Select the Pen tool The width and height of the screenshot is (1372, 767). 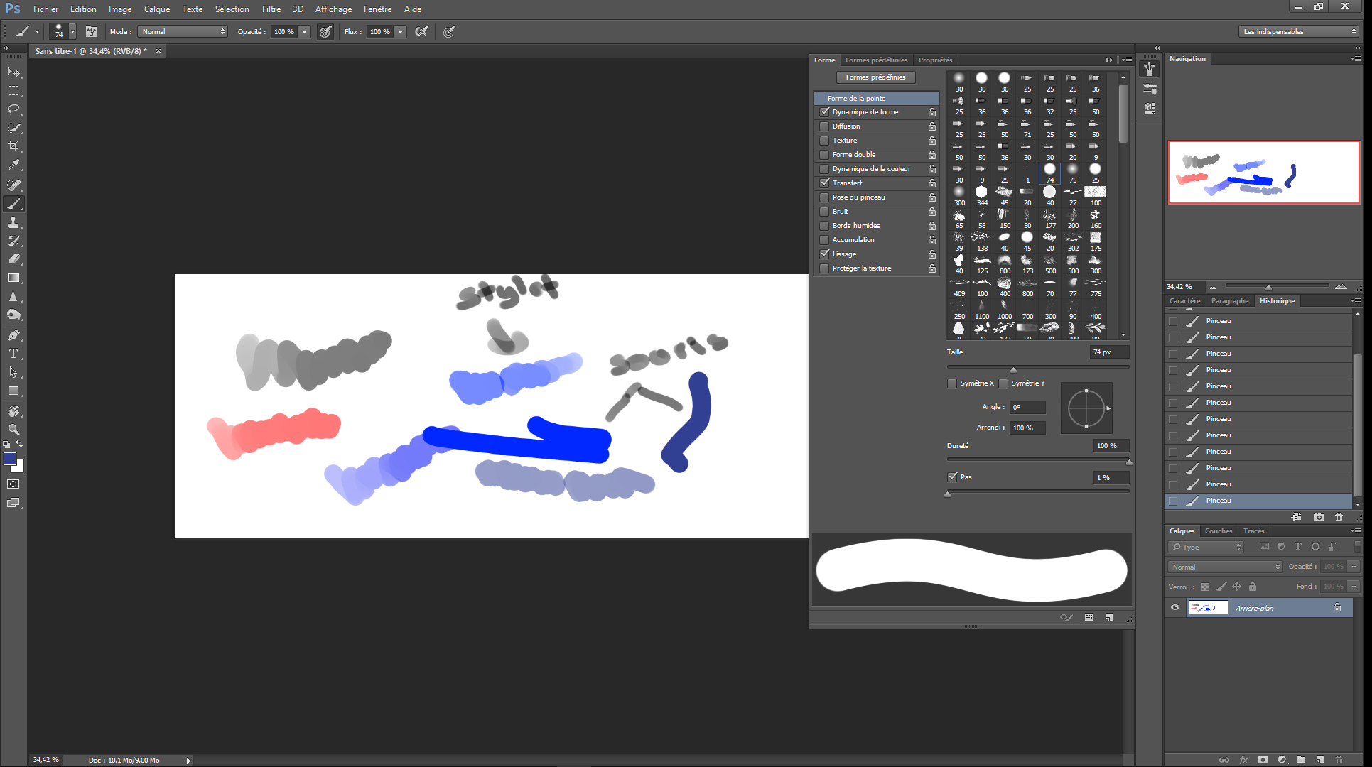13,335
